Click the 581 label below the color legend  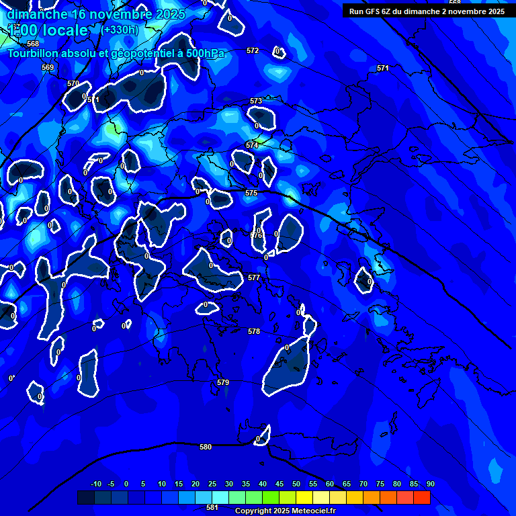click(x=212, y=508)
